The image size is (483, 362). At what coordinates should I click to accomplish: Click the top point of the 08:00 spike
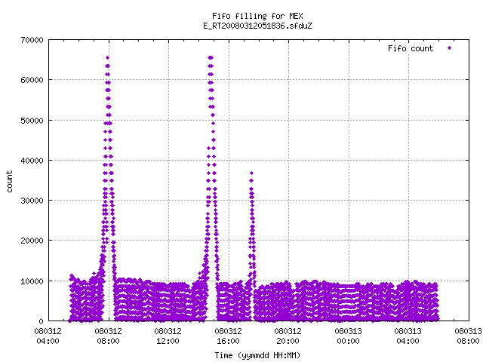tap(107, 58)
